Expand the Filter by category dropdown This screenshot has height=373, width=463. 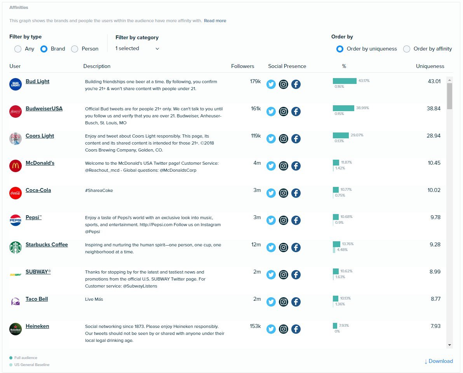pos(137,49)
